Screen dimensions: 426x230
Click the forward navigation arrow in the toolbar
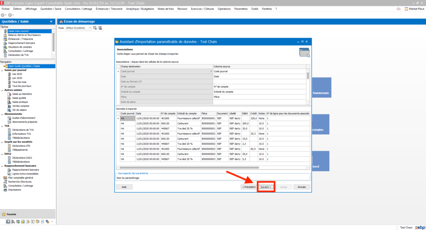click(x=10, y=15)
